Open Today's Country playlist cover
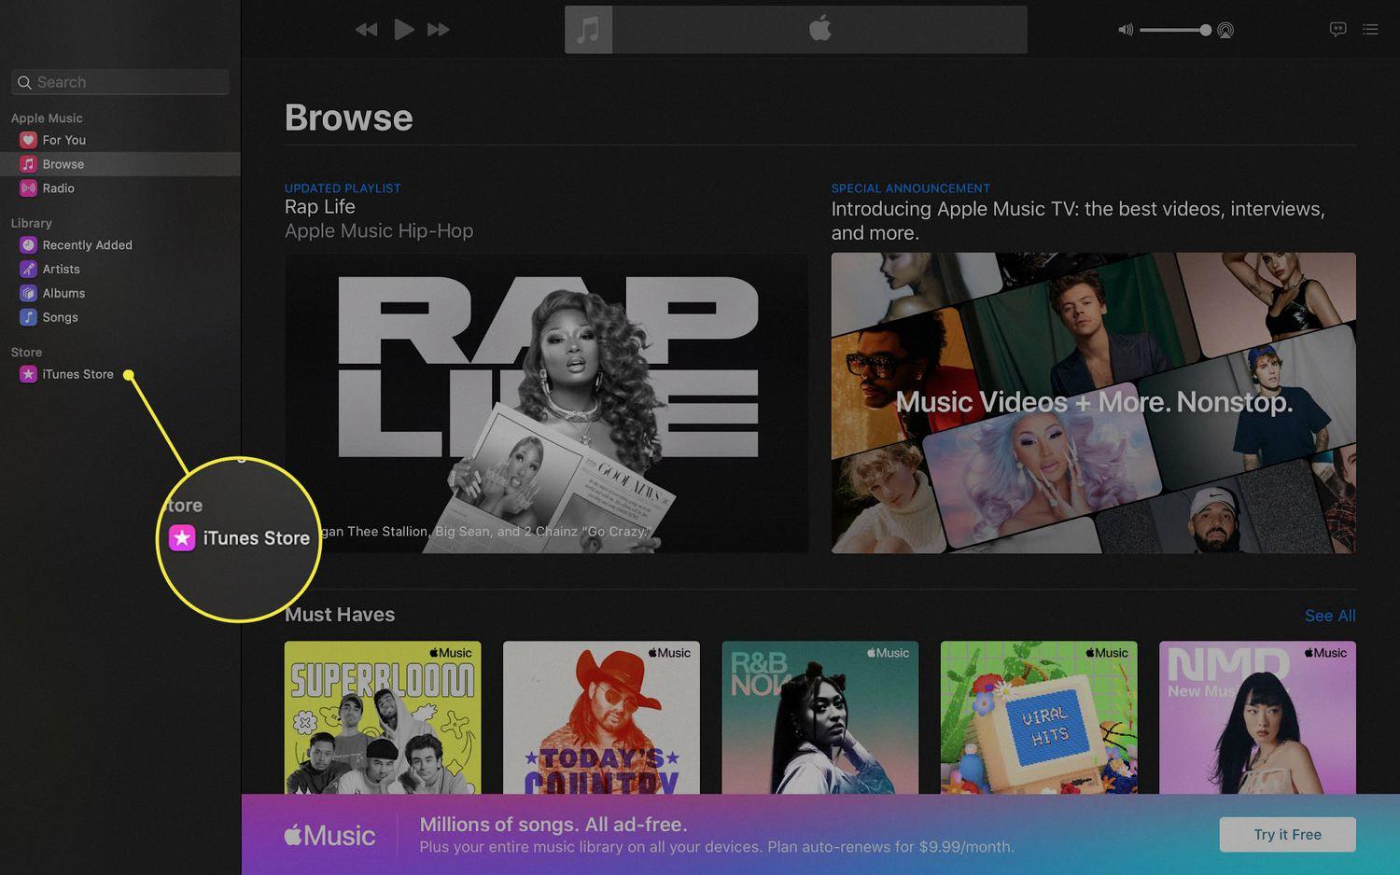The image size is (1400, 875). click(601, 717)
